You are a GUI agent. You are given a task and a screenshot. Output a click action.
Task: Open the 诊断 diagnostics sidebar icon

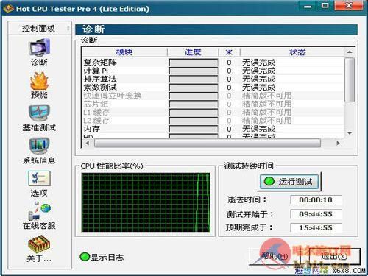coord(40,47)
